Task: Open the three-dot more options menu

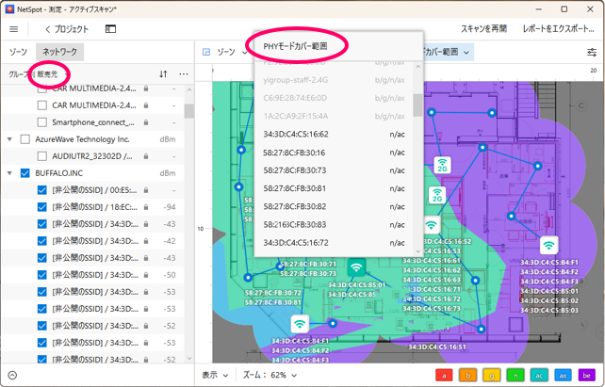Action: [x=184, y=73]
